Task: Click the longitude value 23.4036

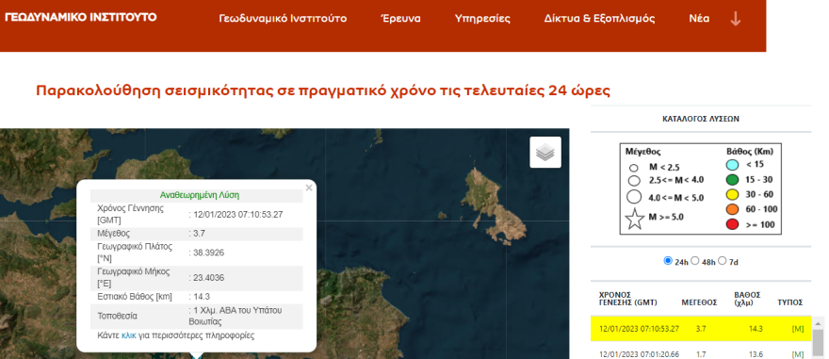Action: tap(209, 277)
